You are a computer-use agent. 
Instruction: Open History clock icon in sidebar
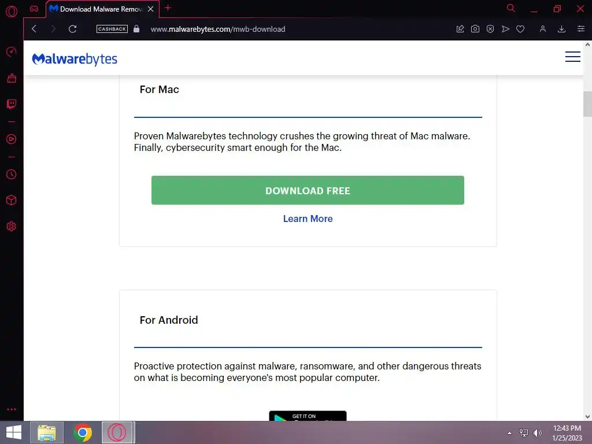[x=12, y=174]
